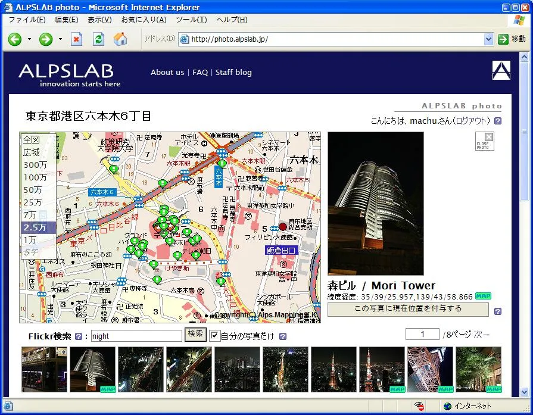Viewport: 533px width, 415px height.
Task: Select 7万 map scale
Action: (x=30, y=215)
